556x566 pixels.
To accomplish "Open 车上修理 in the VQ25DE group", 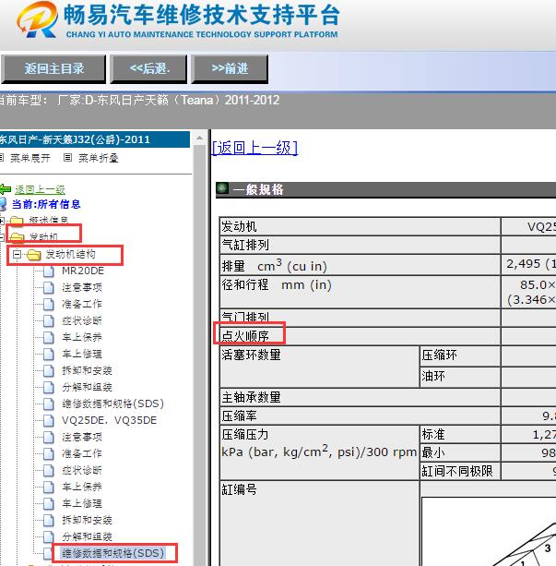I will click(x=82, y=503).
